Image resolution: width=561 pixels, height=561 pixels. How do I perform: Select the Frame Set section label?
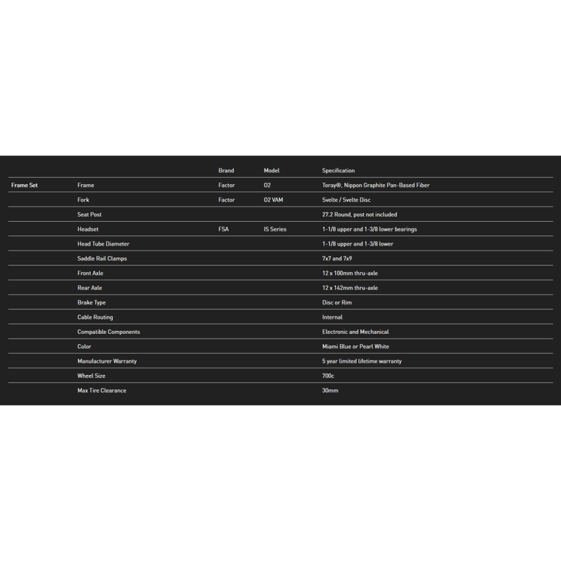point(25,185)
